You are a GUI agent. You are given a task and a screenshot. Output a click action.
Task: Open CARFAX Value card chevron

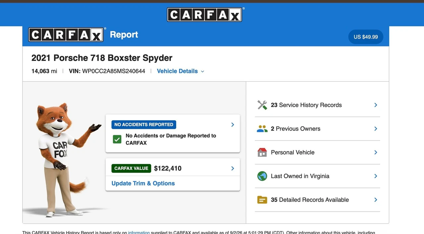click(x=233, y=168)
